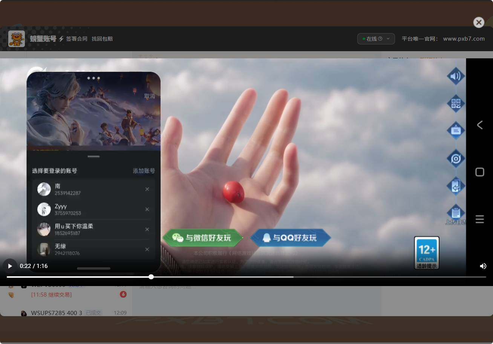Tap the Android recents three-line button
Screen dimensions: 493x344
479,219
